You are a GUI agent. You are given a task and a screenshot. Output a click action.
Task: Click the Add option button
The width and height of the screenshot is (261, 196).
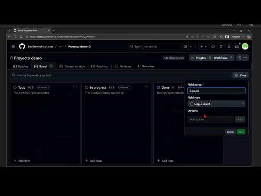pyautogui.click(x=240, y=119)
